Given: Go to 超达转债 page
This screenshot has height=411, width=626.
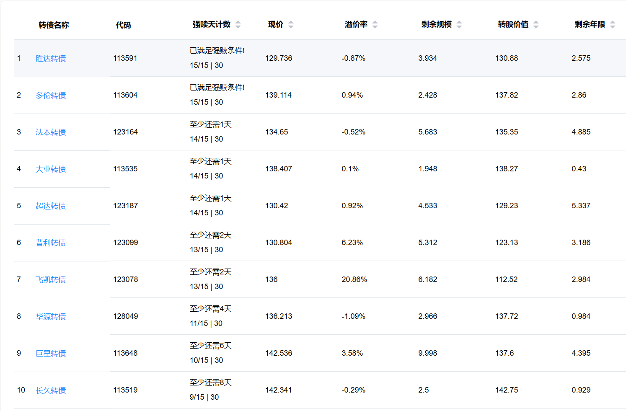Looking at the screenshot, I should [x=51, y=206].
